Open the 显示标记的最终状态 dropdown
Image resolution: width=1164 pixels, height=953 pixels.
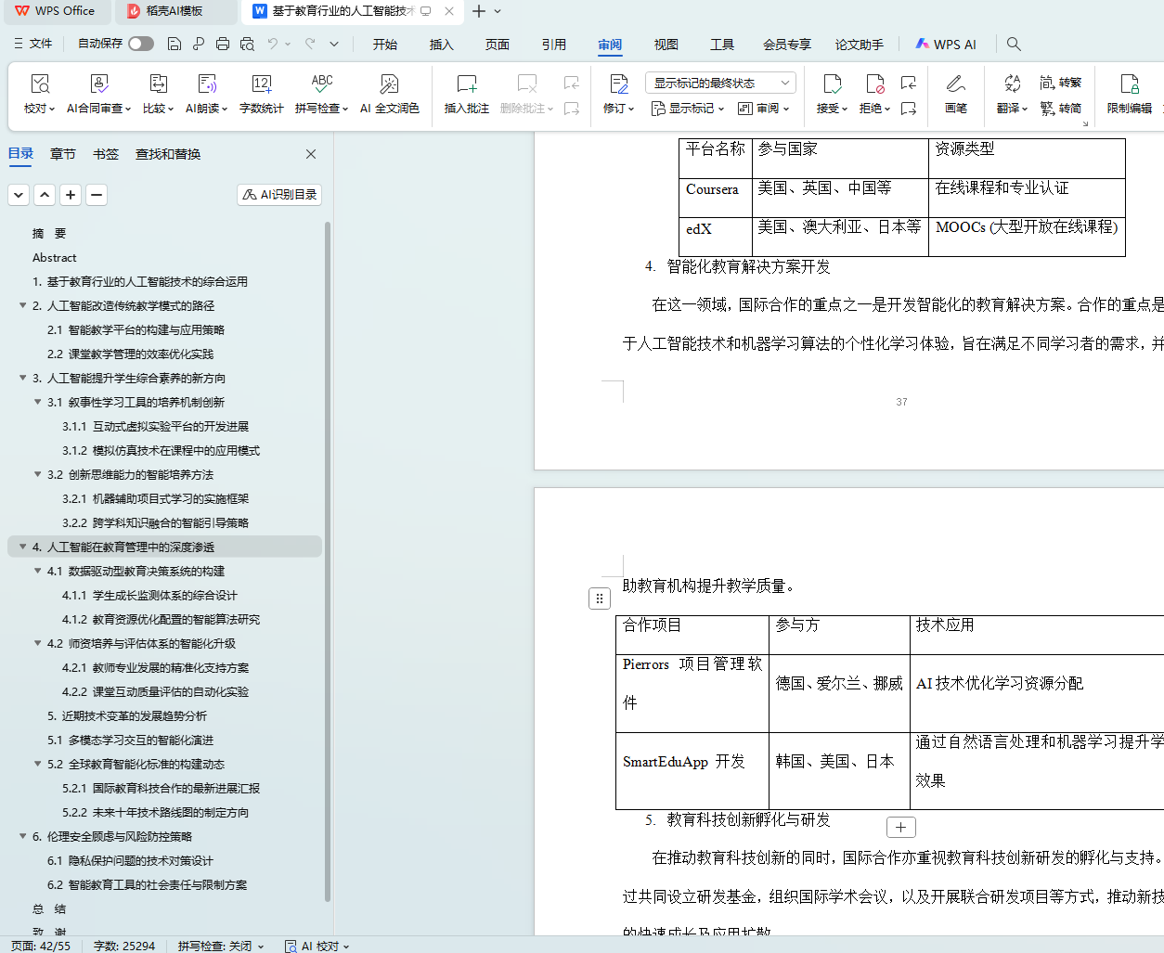click(720, 83)
